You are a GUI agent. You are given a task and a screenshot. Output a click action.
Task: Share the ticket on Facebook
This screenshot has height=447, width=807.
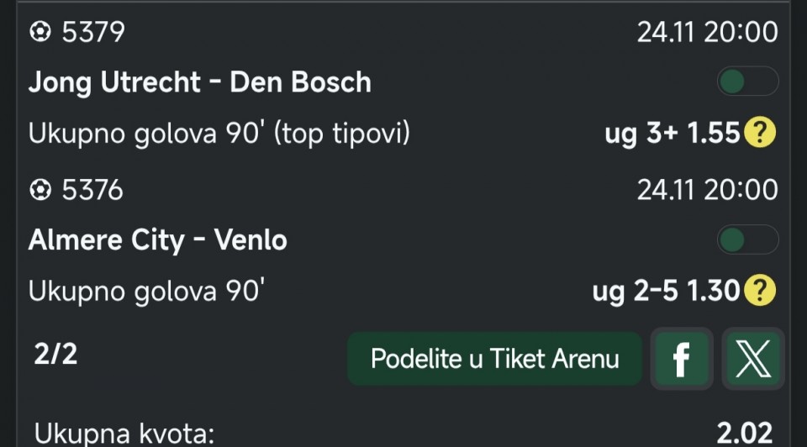click(682, 359)
